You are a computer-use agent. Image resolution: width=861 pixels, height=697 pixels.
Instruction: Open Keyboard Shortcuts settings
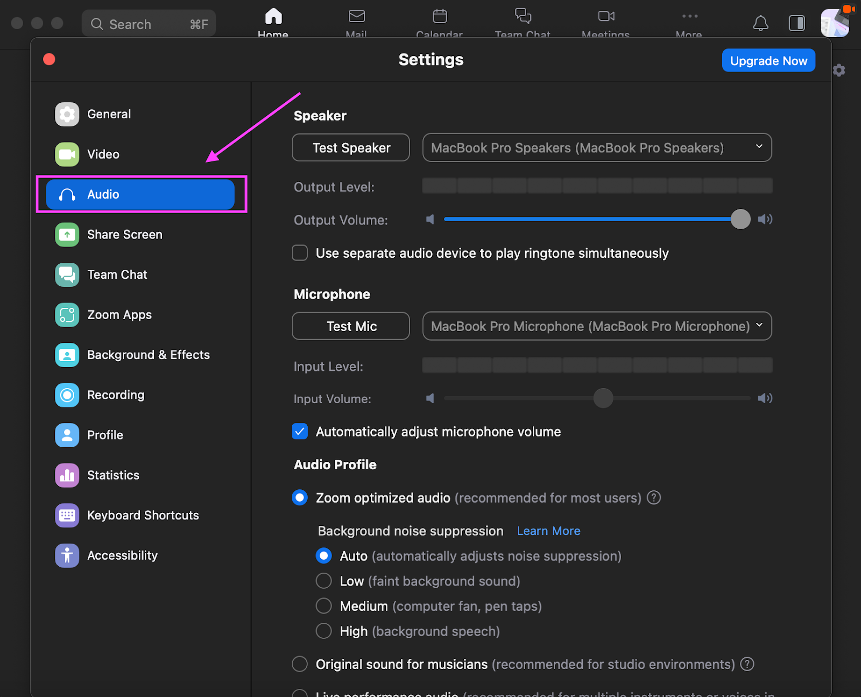[x=143, y=515]
